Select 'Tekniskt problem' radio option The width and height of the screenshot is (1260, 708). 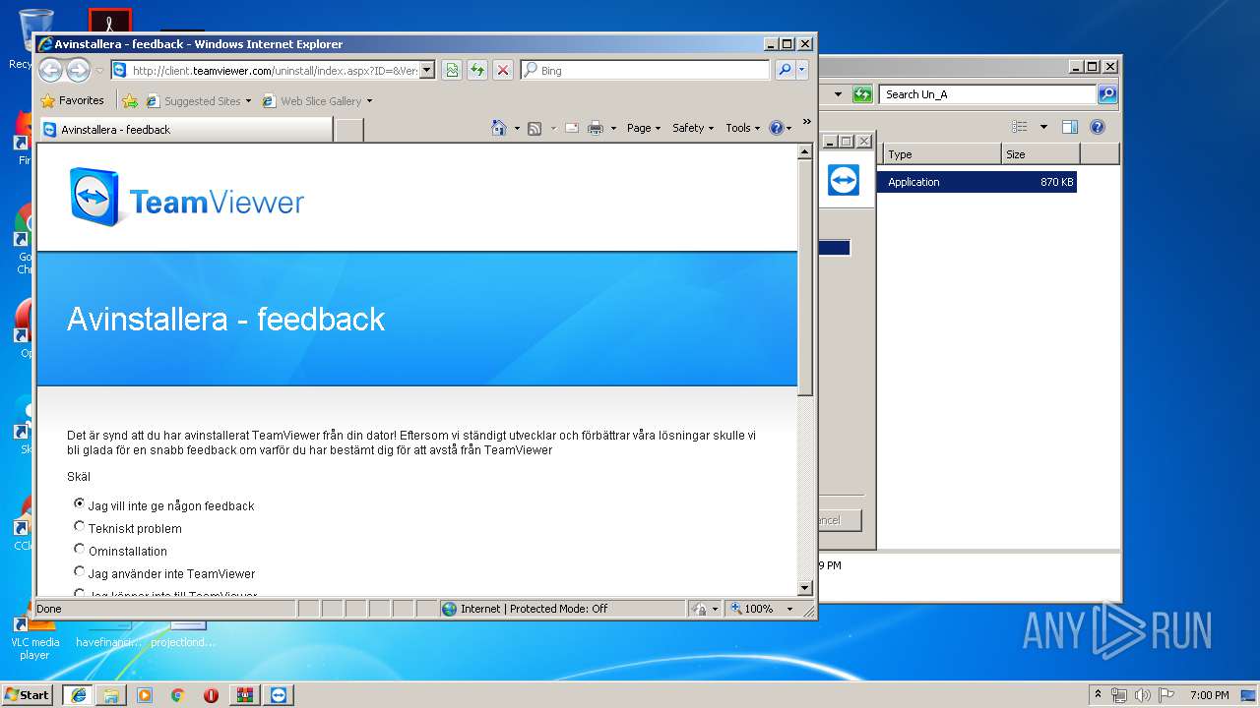coord(80,526)
